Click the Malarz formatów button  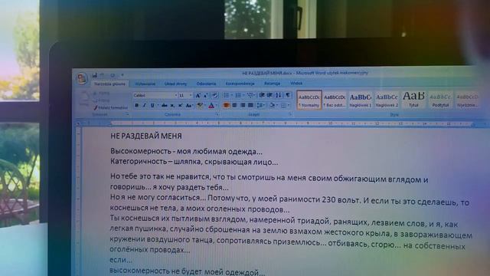point(110,107)
